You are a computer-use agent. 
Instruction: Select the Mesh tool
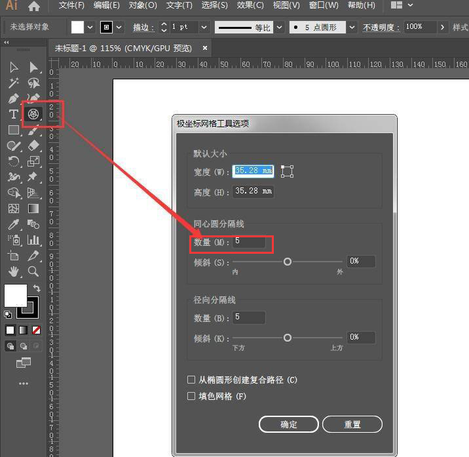click(14, 209)
